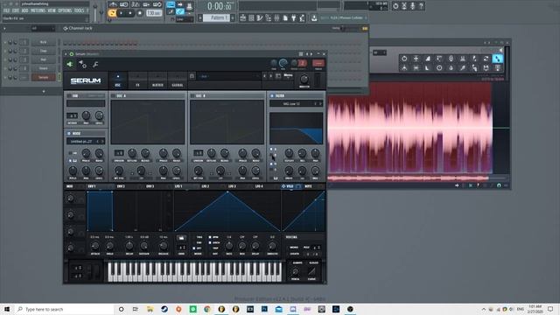Toggle the OSC A enable switch

pyautogui.click(x=113, y=96)
